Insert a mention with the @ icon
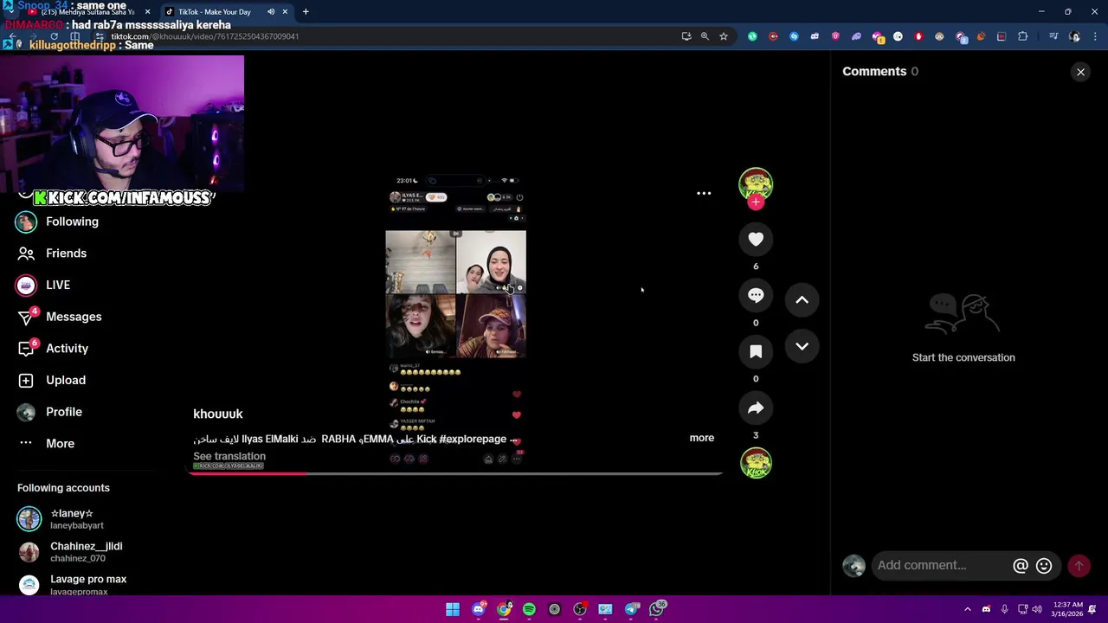Screen dimensions: 1108x623 pos(1021,566)
